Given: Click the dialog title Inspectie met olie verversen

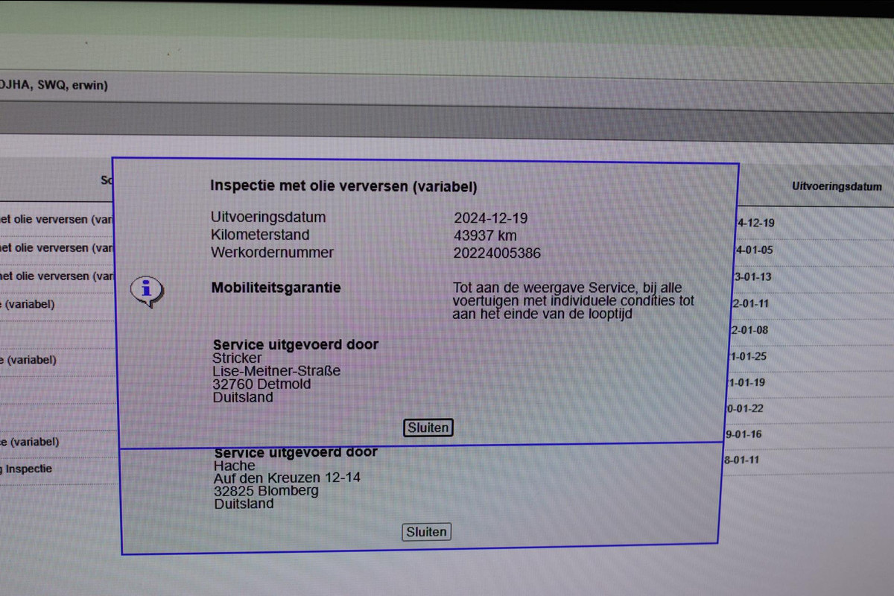Looking at the screenshot, I should tap(343, 186).
